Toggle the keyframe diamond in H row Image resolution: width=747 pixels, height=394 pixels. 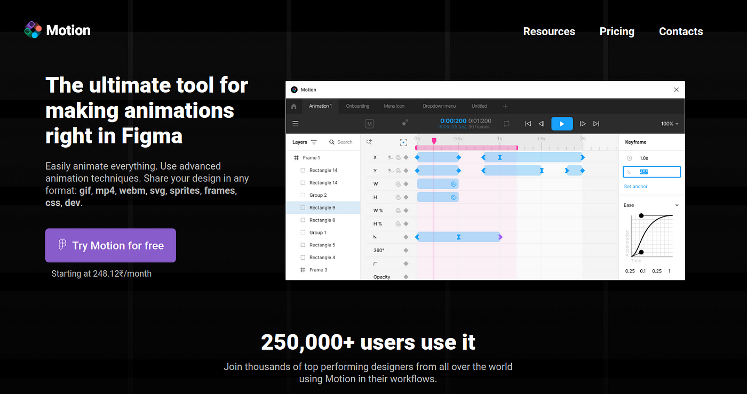pos(406,197)
